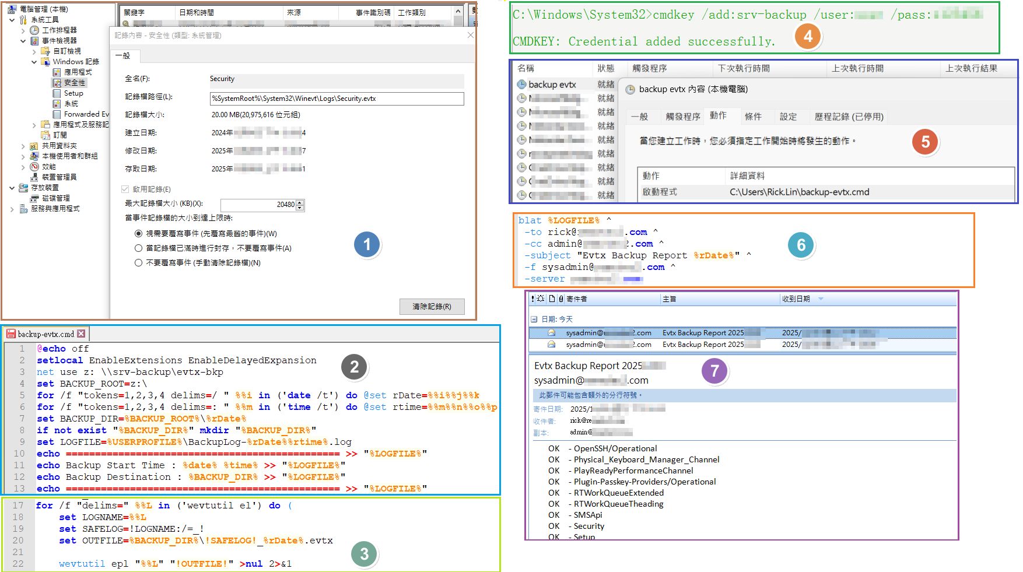The image size is (1023, 572).
Task: Select the second Evtx Backup Report email
Action: [742, 345]
